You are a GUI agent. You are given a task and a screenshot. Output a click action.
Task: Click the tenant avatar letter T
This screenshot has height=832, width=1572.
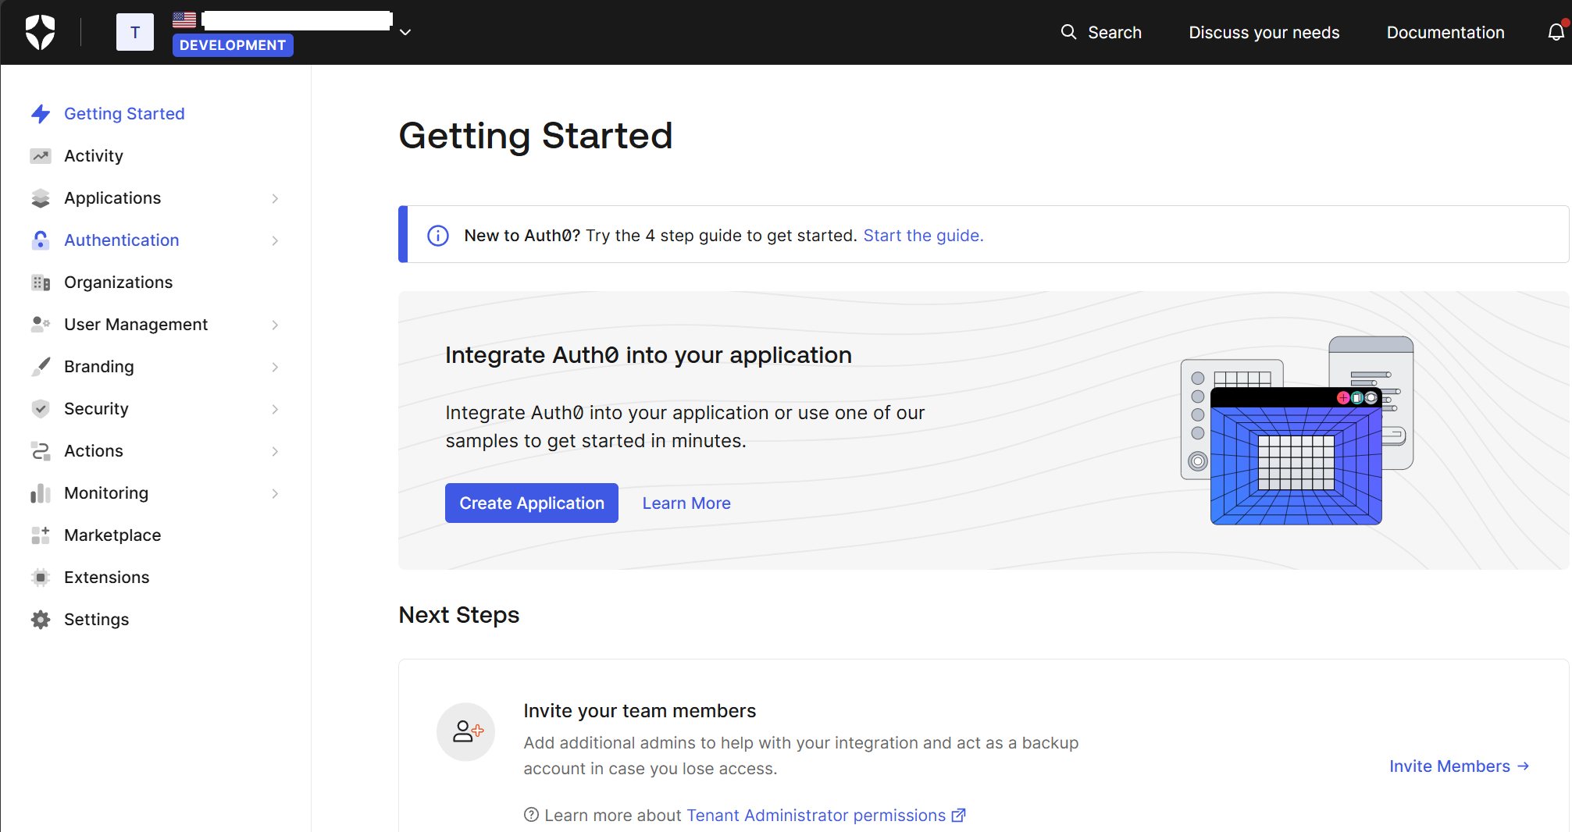(135, 32)
